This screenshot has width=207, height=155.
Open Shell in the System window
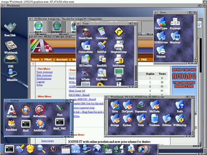26,126
